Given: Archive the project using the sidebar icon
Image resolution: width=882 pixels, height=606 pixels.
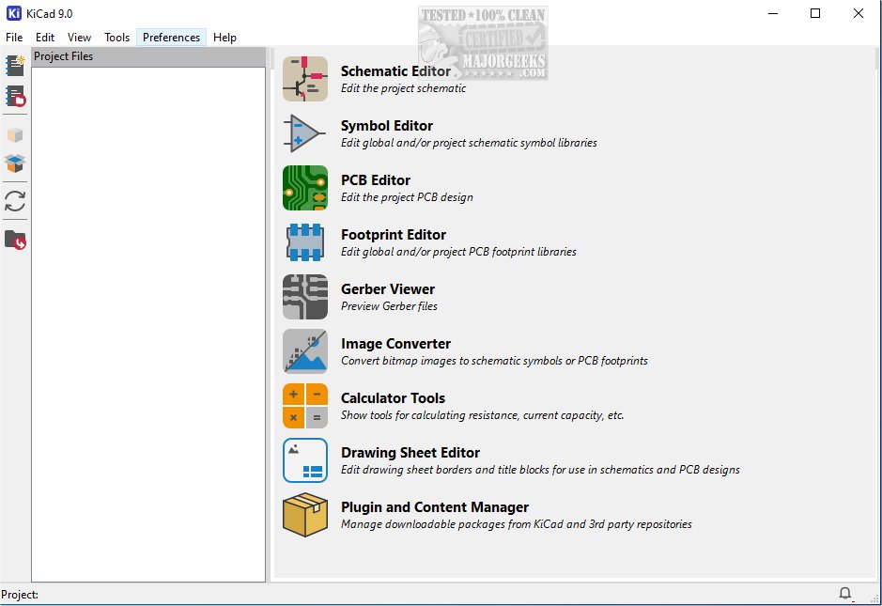Looking at the screenshot, I should pyautogui.click(x=15, y=134).
